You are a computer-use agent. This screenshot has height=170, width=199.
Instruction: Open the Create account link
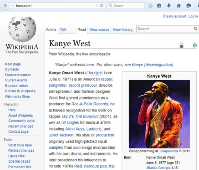tap(175, 16)
